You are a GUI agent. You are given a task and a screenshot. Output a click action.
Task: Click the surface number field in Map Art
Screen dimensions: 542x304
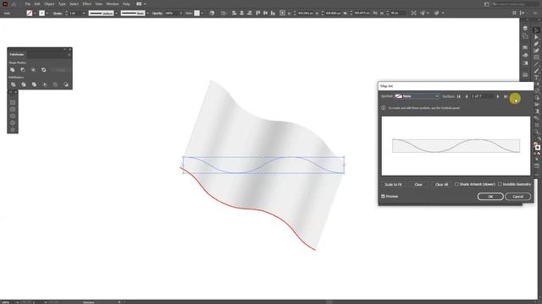482,96
